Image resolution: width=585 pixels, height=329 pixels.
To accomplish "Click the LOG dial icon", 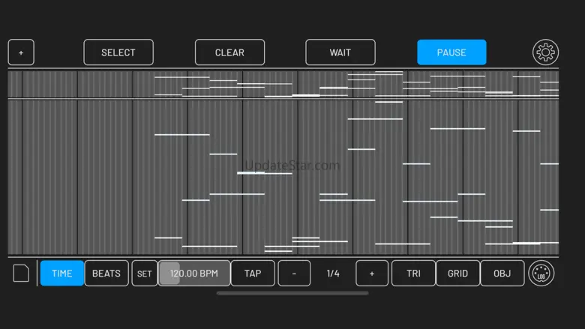I will click(541, 274).
